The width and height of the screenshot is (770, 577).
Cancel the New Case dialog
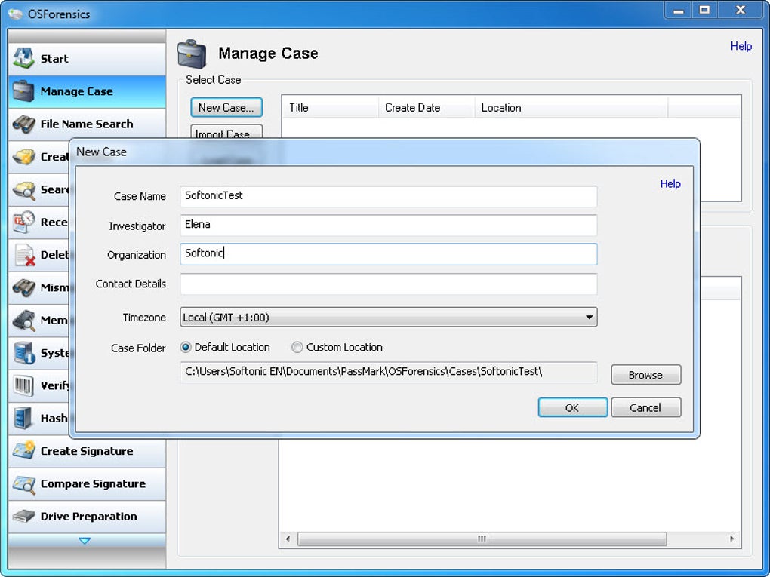(645, 407)
